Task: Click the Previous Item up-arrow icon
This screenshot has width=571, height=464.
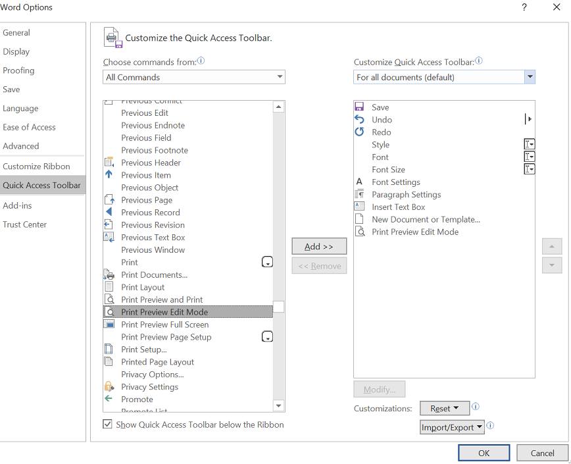Action: click(109, 174)
